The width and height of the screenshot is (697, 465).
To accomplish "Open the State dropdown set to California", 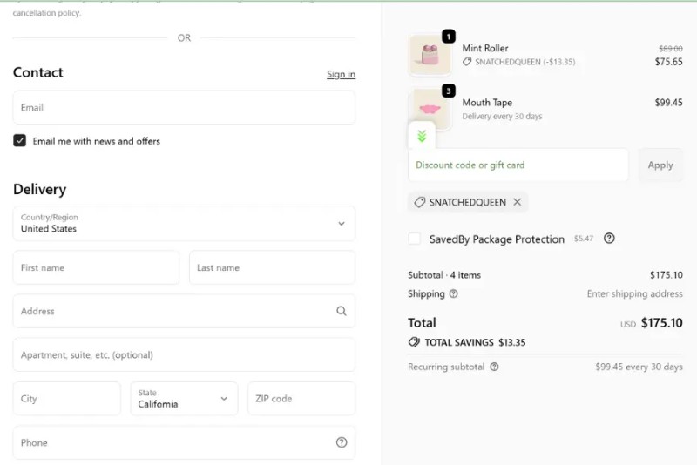I will click(184, 398).
